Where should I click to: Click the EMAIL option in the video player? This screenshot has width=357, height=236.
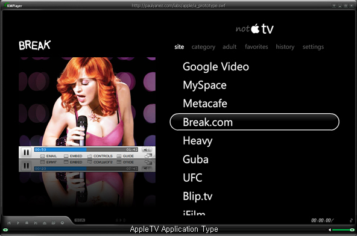(48, 156)
